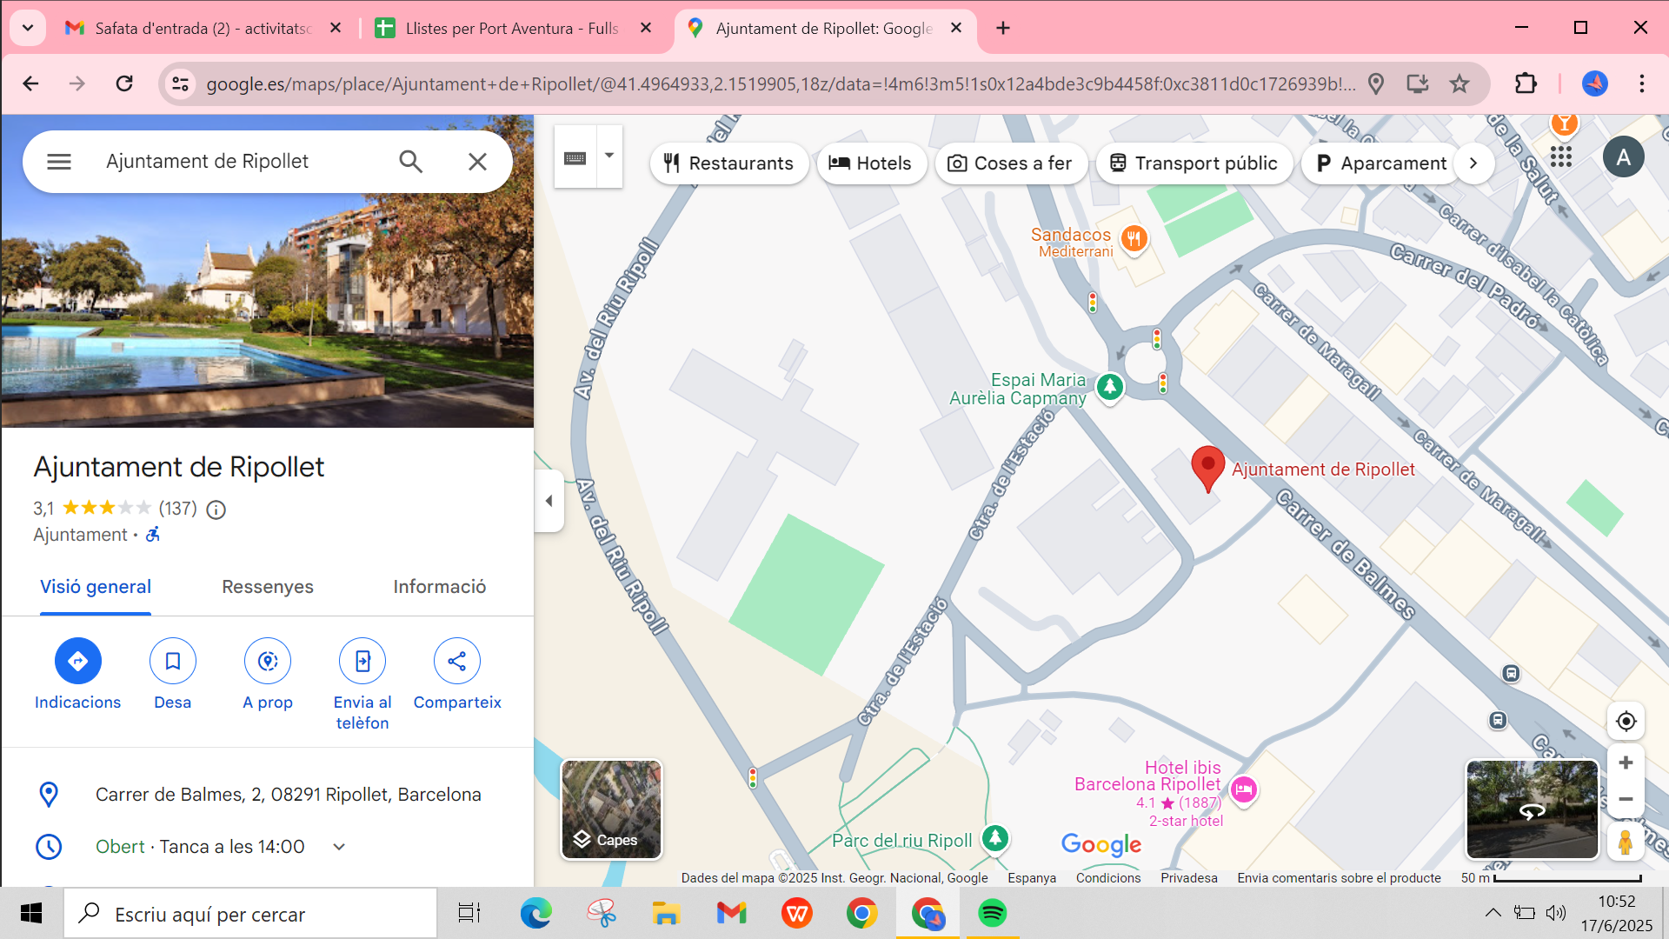Image resolution: width=1669 pixels, height=939 pixels.
Task: Send place with Envia al telèfon
Action: click(362, 661)
